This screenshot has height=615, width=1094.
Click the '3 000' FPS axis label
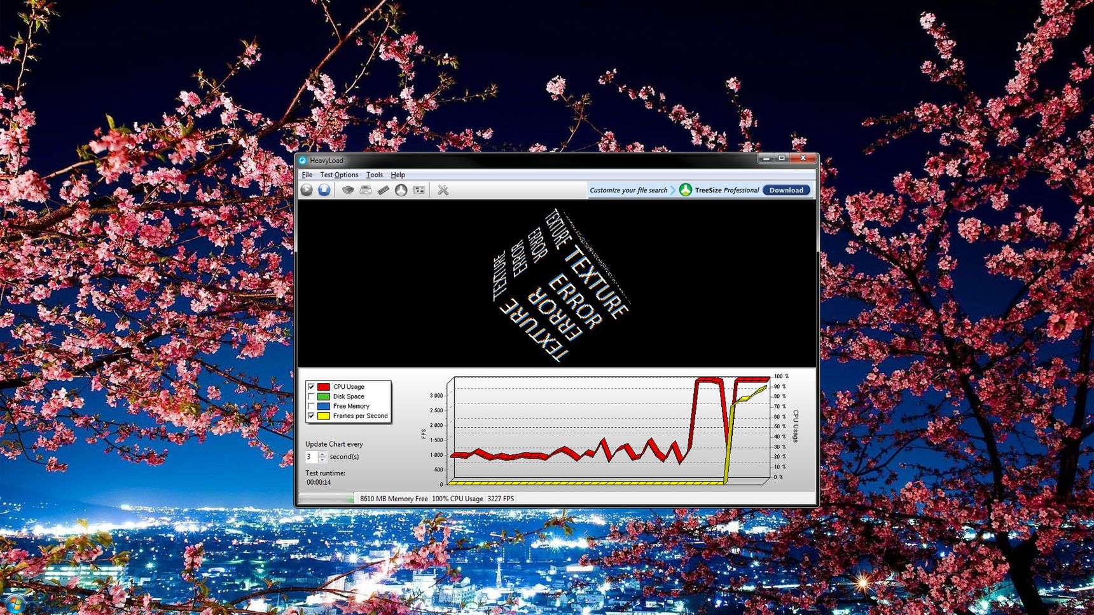coord(436,396)
